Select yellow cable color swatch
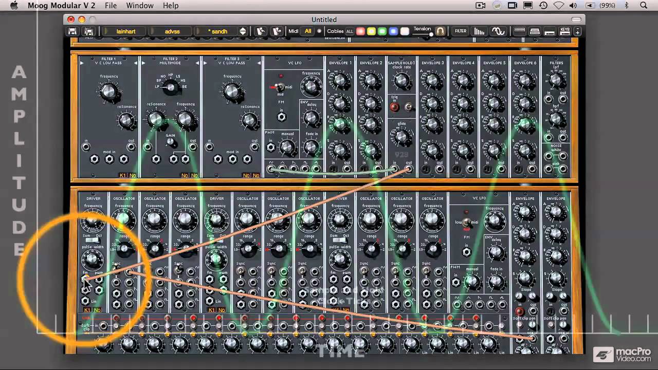The height and width of the screenshot is (370, 658). tap(371, 31)
